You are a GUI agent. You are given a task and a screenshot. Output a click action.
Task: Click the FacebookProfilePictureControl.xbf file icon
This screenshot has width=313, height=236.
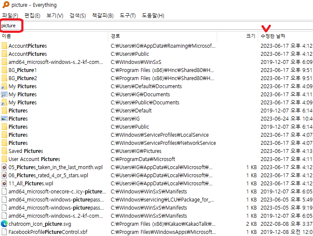point(4,232)
